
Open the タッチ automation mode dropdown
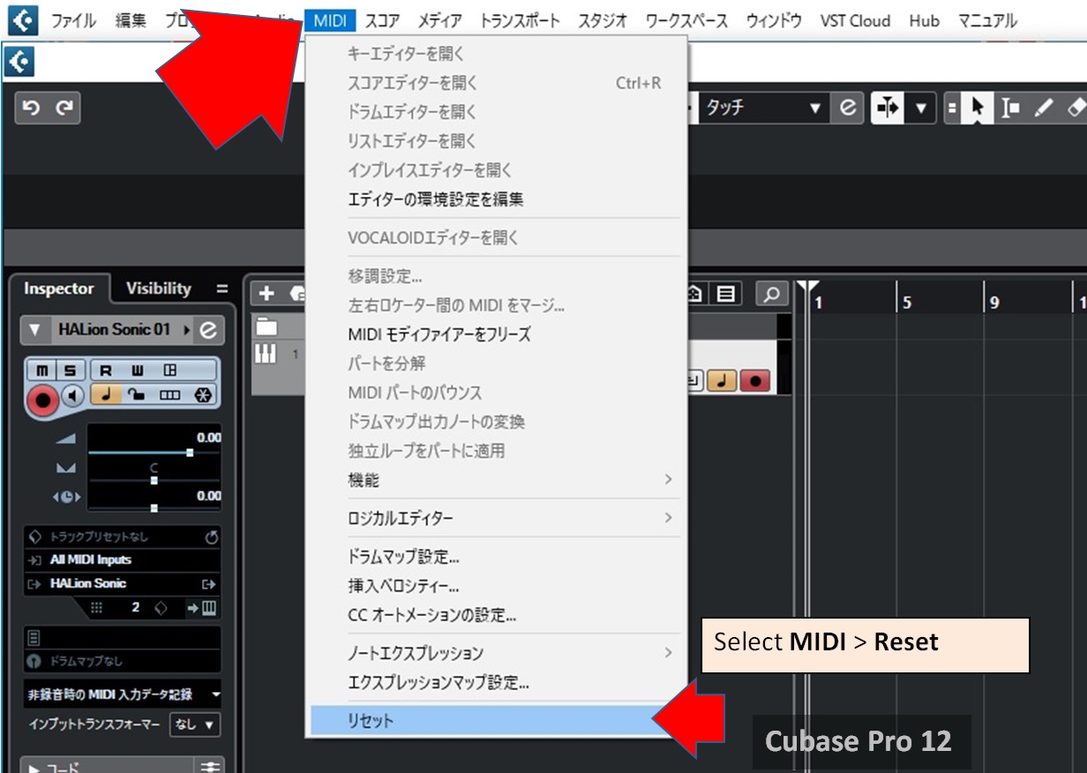[x=764, y=108]
